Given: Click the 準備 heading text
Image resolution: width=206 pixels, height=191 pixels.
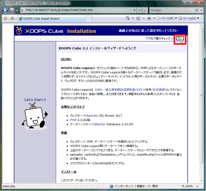Looking at the screenshot, I should point(64,133).
